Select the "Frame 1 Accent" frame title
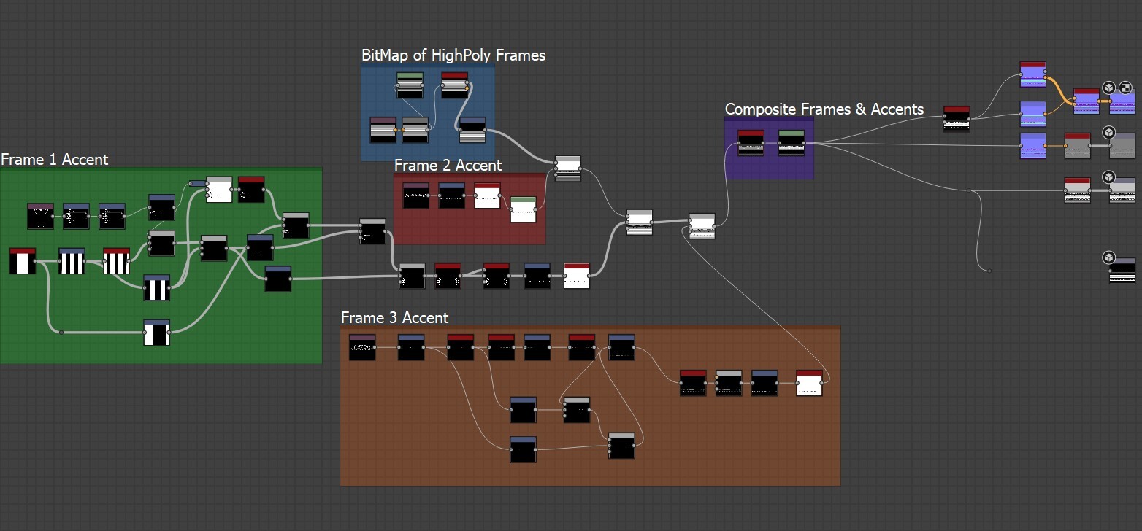The width and height of the screenshot is (1142, 531). (x=55, y=159)
